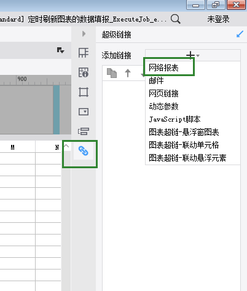Click the scrollbar up arrow
Image resolution: width=247 pixels, height=291 pixels.
click(x=66, y=146)
